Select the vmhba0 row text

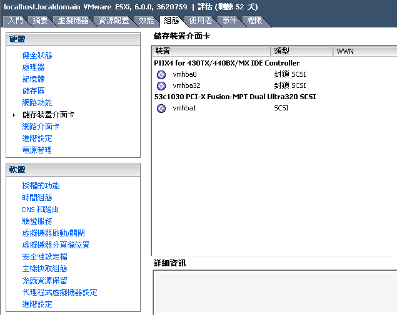(x=184, y=74)
